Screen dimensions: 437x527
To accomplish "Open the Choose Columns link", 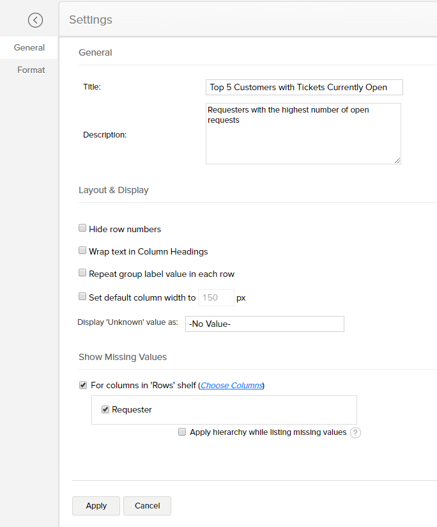I will pos(231,386).
